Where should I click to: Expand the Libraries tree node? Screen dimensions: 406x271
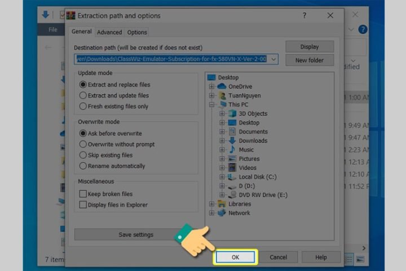click(x=212, y=204)
